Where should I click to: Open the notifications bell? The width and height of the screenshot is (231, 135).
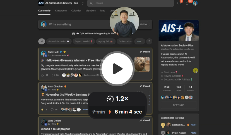(x=187, y=3)
